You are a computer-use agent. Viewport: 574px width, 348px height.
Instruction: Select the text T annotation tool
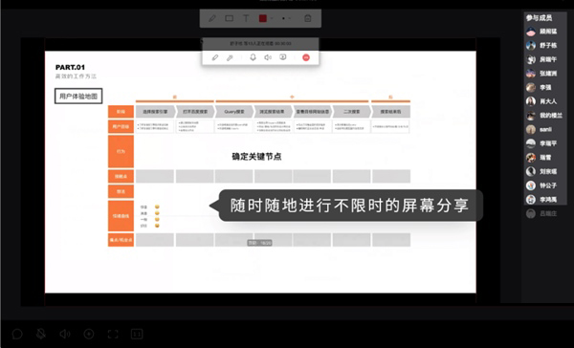[x=246, y=18]
